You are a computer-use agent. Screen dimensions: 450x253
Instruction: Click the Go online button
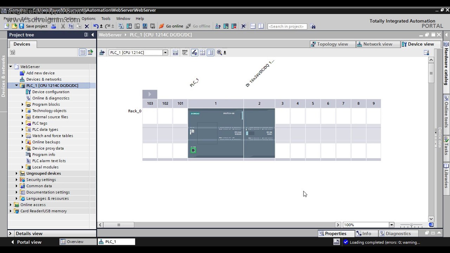[x=171, y=26]
